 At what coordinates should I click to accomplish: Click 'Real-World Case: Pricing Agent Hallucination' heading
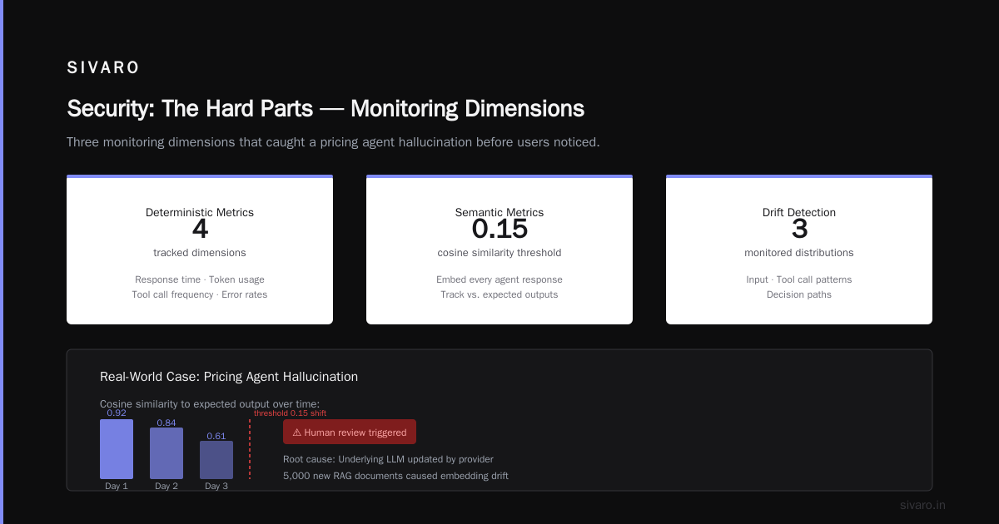[x=229, y=377]
